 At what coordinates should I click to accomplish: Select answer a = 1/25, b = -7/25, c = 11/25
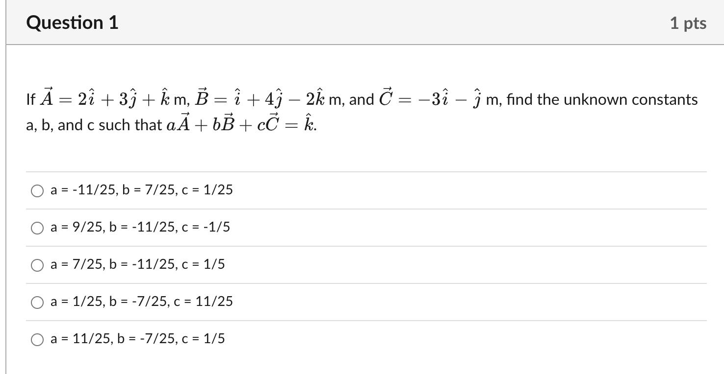pyautogui.click(x=141, y=302)
